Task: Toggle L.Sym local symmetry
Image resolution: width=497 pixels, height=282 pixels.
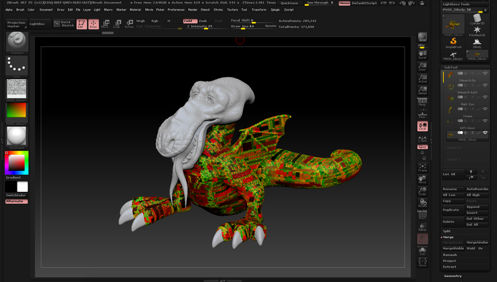Action: [423, 138]
